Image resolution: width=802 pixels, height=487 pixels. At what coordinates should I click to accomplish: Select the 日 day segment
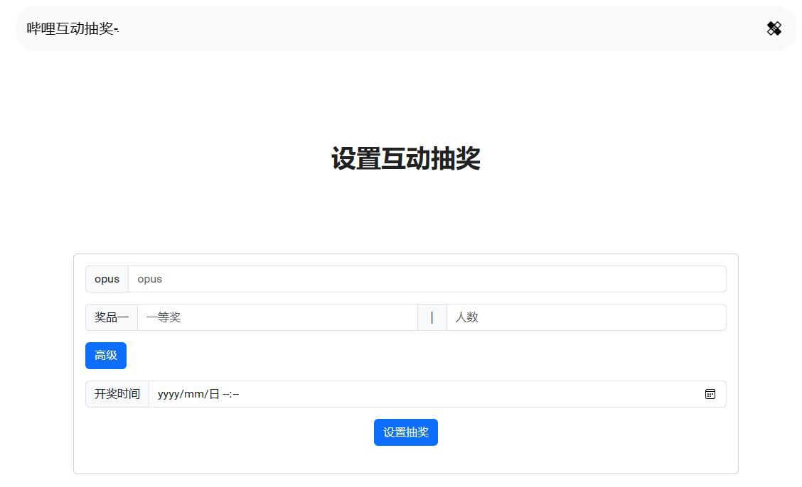click(214, 394)
